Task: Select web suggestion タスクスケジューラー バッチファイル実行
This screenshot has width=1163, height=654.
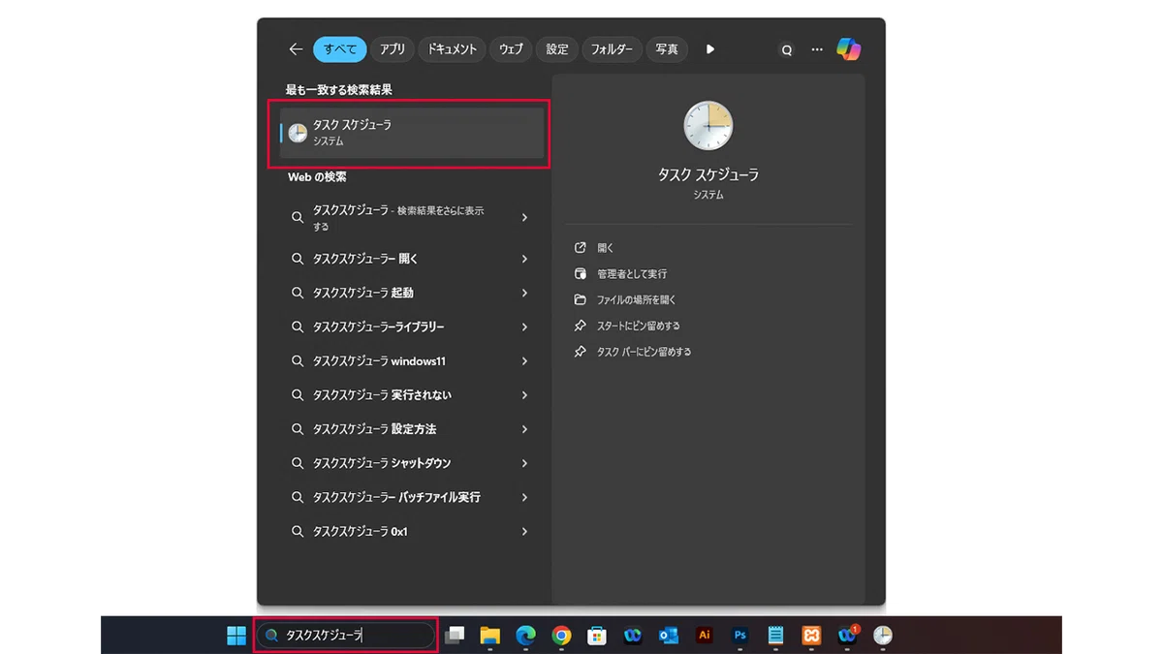Action: click(412, 497)
